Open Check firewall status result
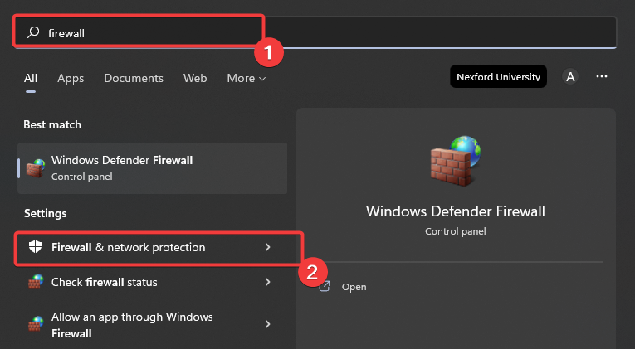The height and width of the screenshot is (349, 635). click(x=152, y=282)
